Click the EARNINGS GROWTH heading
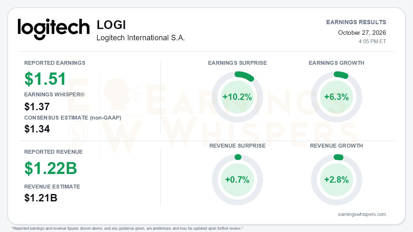The height and width of the screenshot is (232, 413). [x=337, y=63]
